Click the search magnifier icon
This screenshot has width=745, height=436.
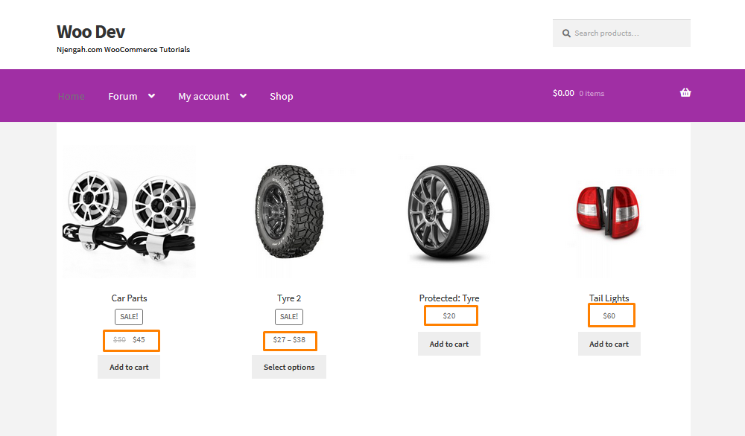click(x=566, y=33)
